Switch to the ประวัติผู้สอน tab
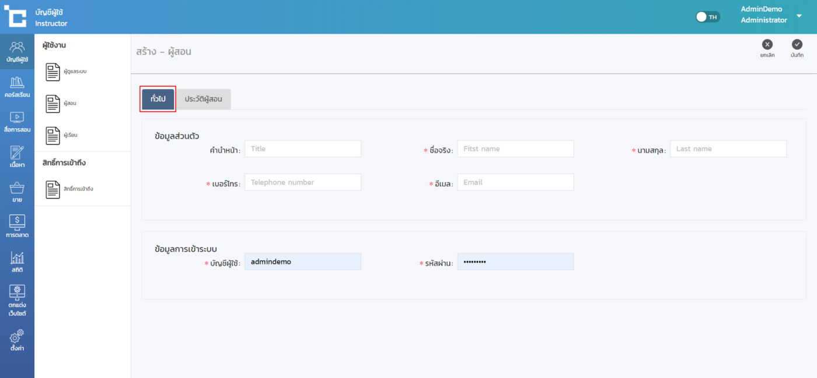The width and height of the screenshot is (817, 378). click(203, 100)
